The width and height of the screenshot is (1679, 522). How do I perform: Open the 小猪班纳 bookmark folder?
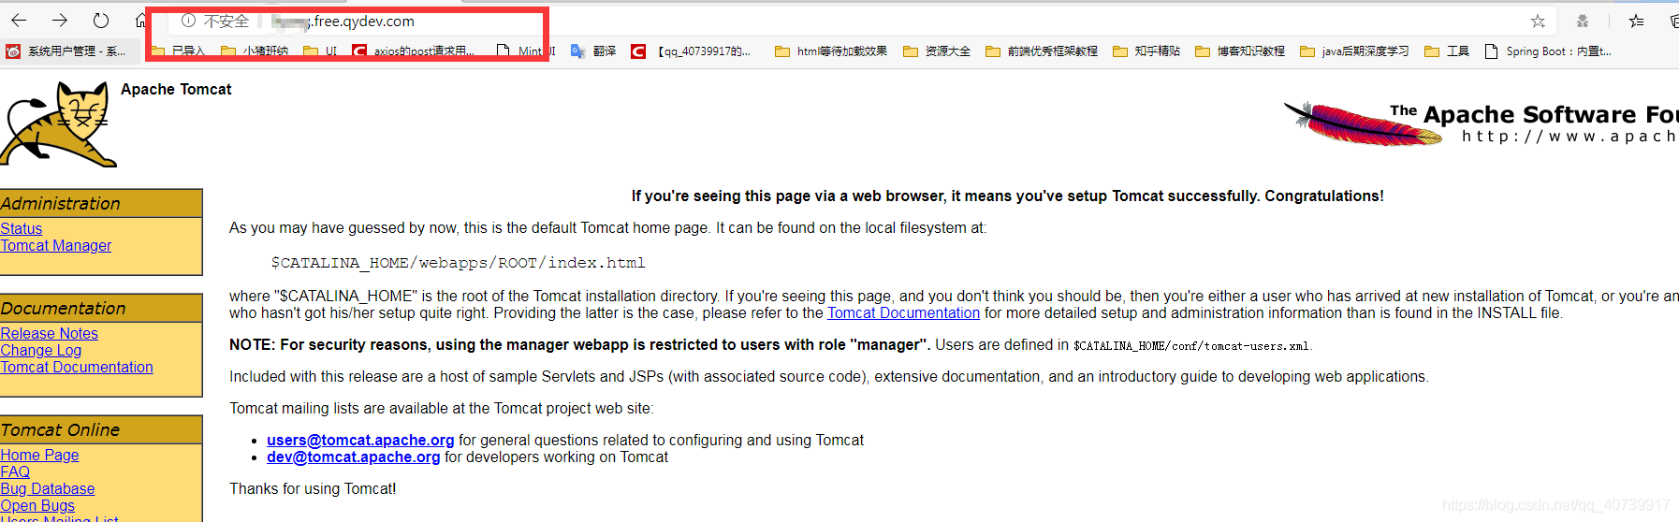(255, 51)
